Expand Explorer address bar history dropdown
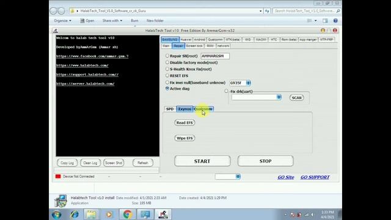The height and width of the screenshot is (220, 391). click(x=260, y=11)
